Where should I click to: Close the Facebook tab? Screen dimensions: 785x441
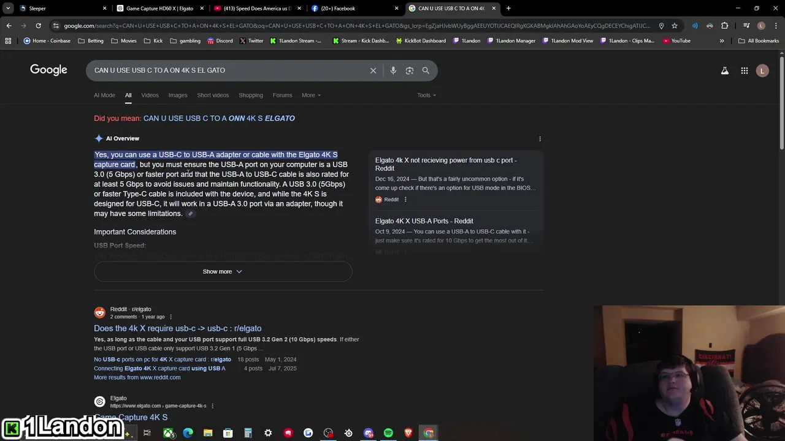(x=396, y=9)
